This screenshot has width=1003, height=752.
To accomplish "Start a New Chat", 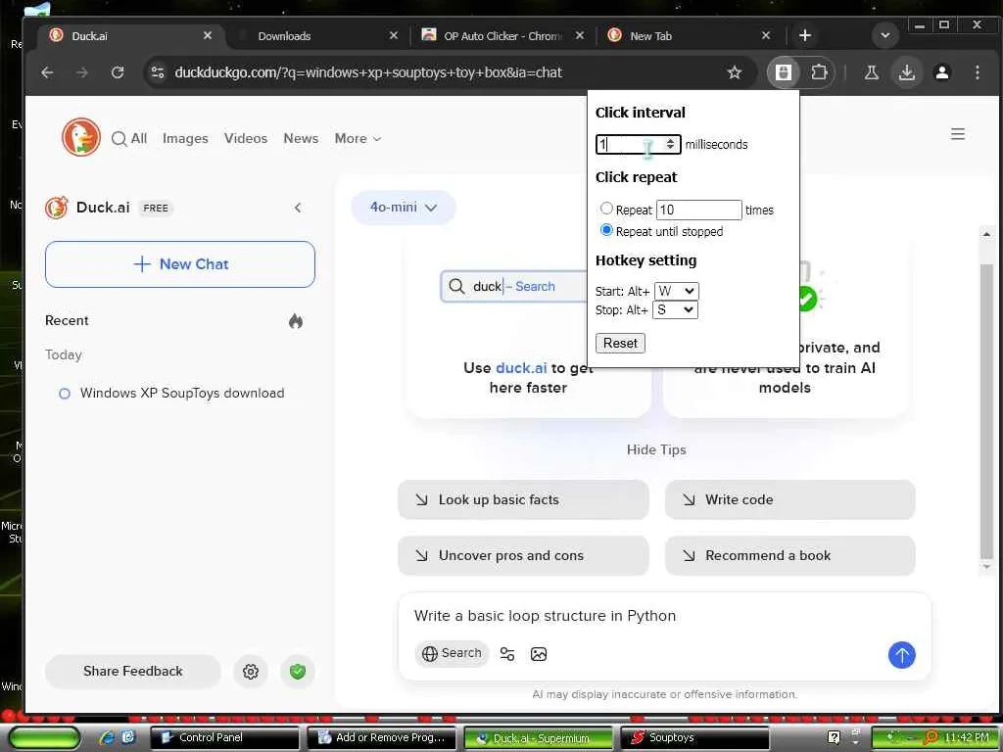I will click(180, 264).
